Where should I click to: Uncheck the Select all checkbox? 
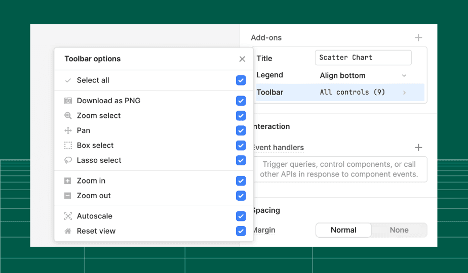click(241, 80)
